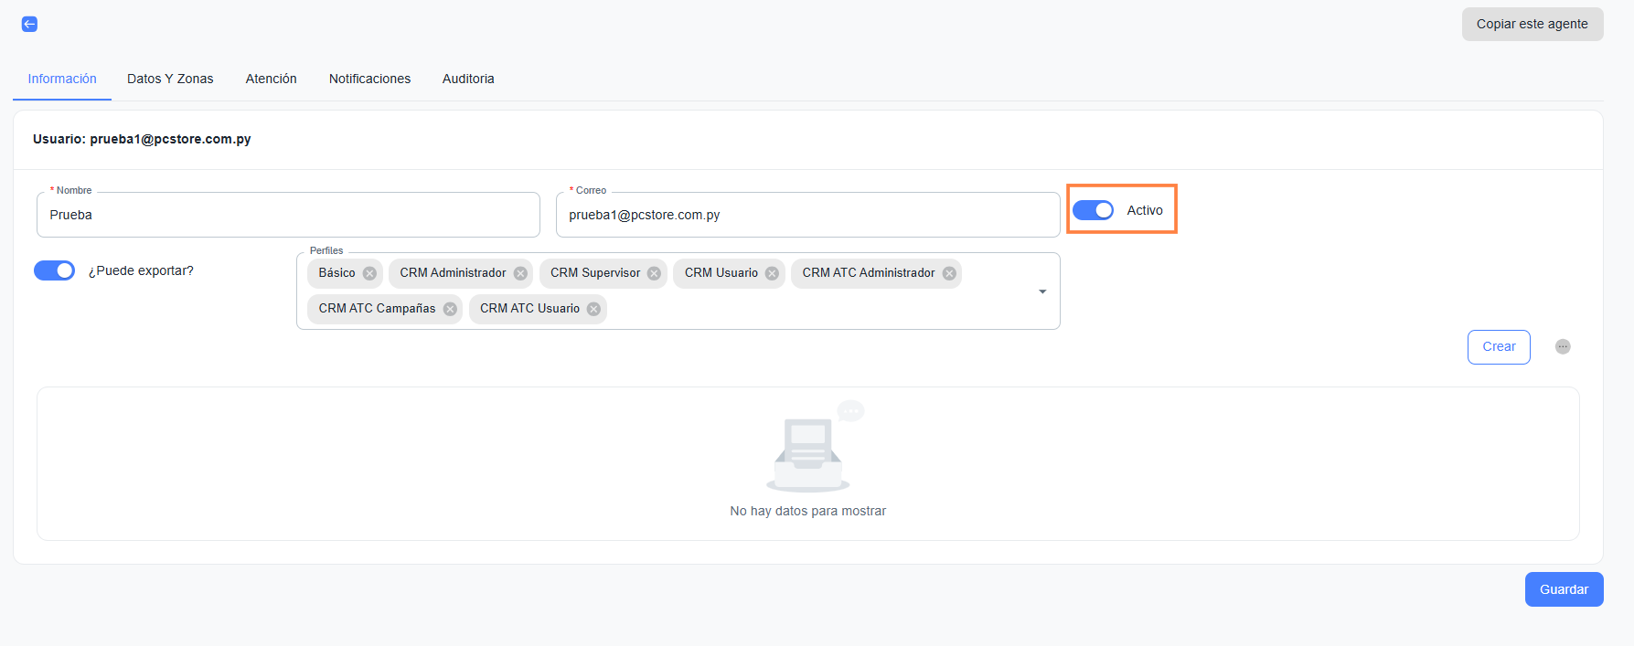The image size is (1634, 646).
Task: Click the Crear button
Action: pyautogui.click(x=1499, y=347)
